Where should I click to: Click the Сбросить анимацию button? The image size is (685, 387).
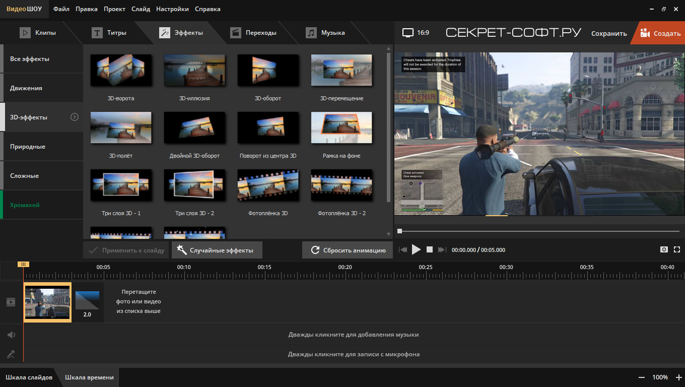[348, 250]
